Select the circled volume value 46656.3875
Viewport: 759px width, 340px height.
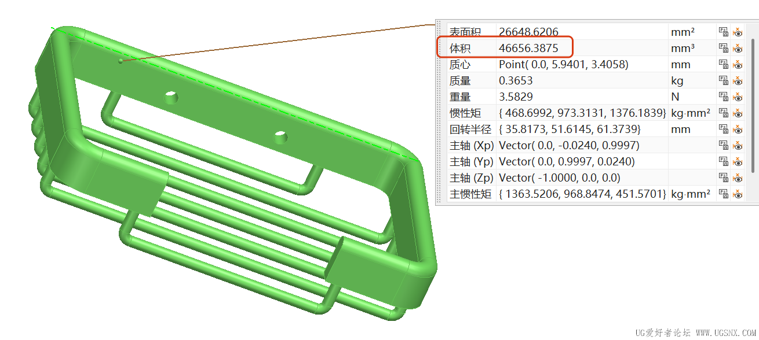click(x=527, y=48)
